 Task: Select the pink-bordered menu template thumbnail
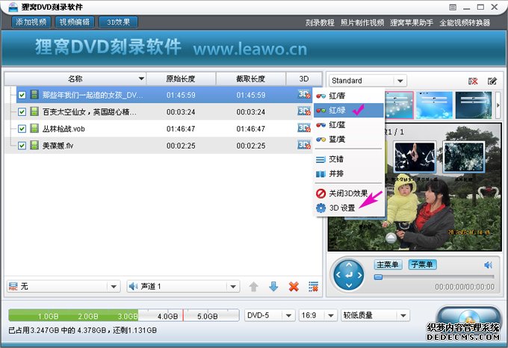pyautogui.click(x=399, y=105)
